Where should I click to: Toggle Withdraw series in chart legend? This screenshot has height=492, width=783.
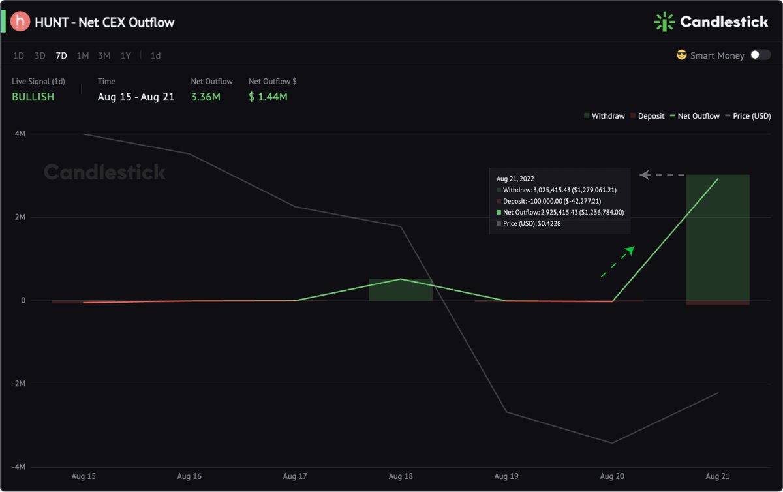pyautogui.click(x=604, y=116)
